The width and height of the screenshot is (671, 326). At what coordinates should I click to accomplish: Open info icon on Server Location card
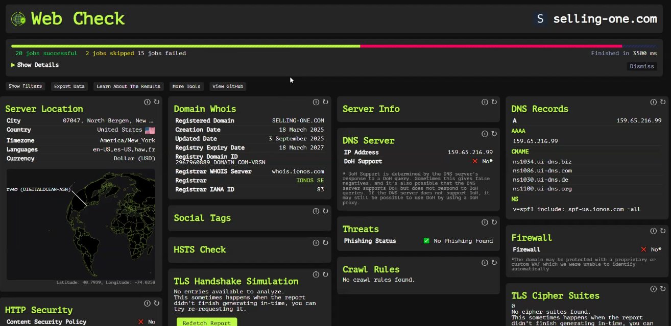[x=147, y=102]
